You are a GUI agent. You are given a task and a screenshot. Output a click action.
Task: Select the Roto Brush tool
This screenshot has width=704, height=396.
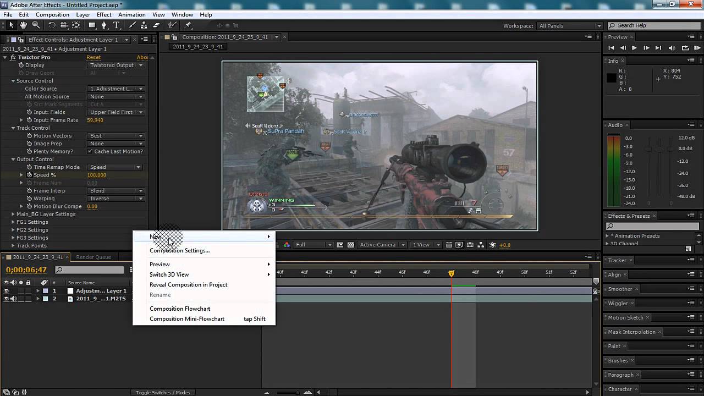pos(172,25)
